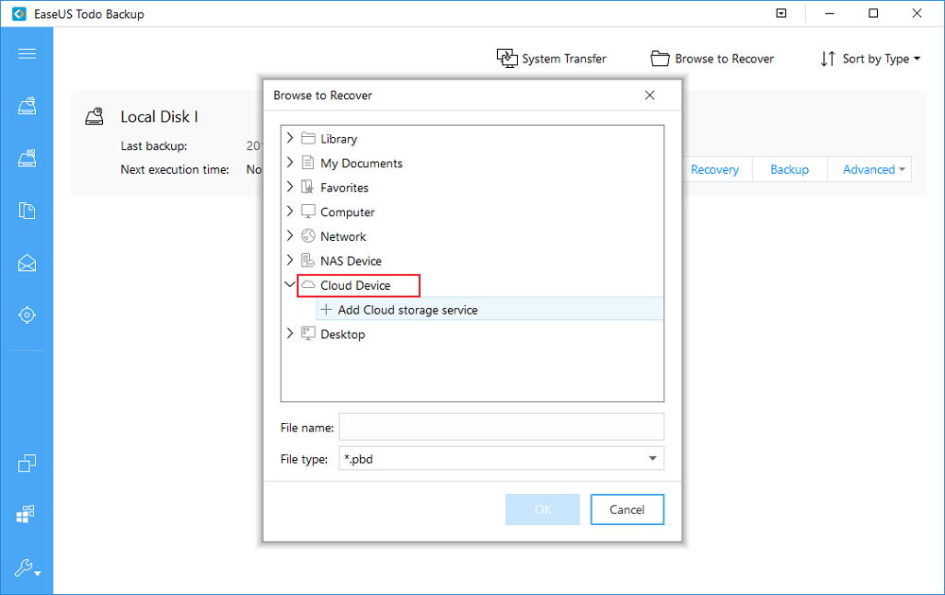The height and width of the screenshot is (595, 945).
Task: Click the System Backup sidebar icon
Action: pyautogui.click(x=26, y=159)
